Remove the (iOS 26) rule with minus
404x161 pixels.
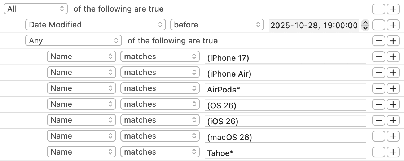(x=378, y=120)
